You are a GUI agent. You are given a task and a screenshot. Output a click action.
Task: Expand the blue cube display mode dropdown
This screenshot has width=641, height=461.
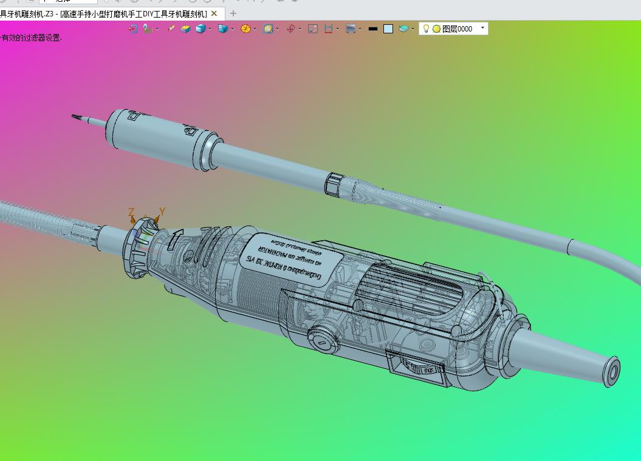tap(210, 29)
